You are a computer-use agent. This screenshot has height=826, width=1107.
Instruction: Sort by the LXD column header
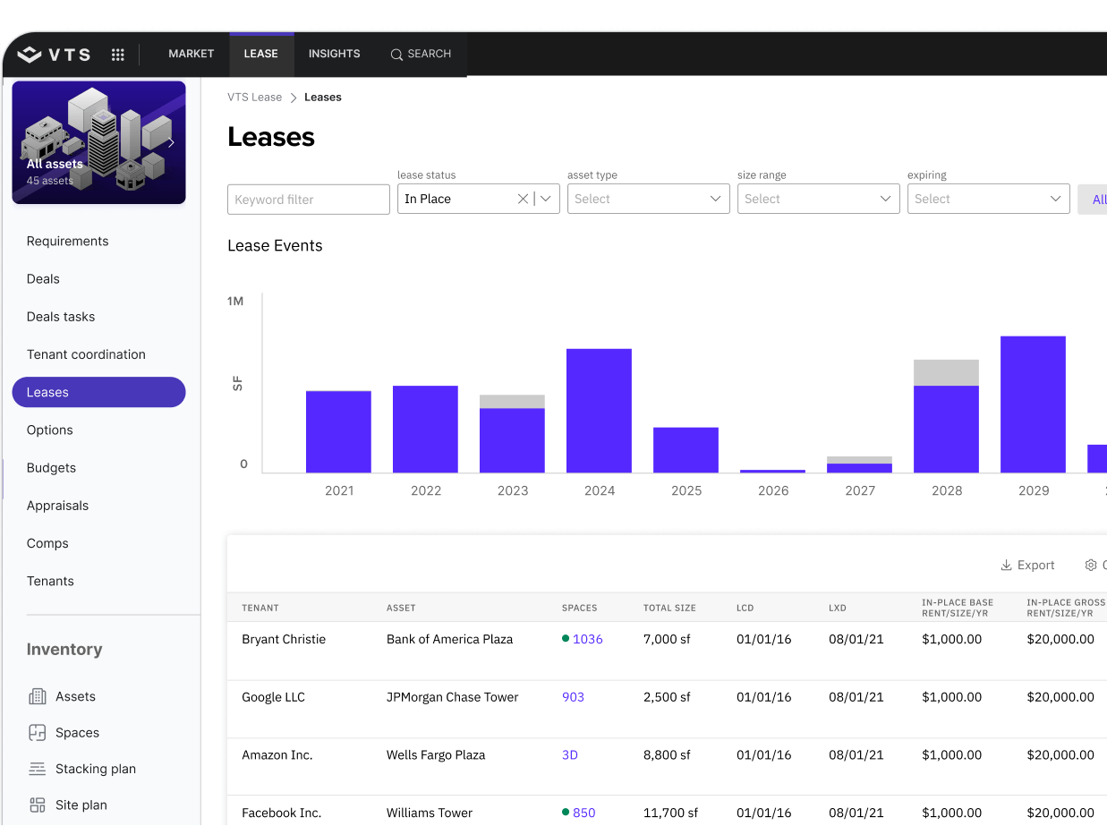point(838,608)
